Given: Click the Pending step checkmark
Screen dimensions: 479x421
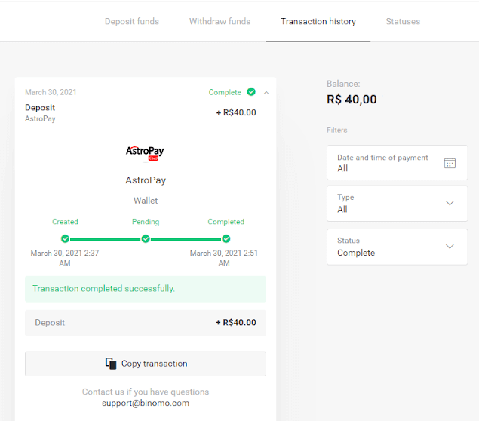Looking at the screenshot, I should coord(146,239).
